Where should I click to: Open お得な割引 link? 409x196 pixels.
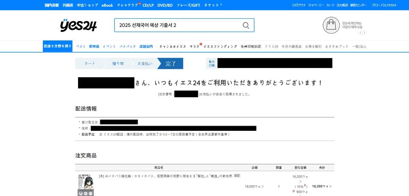click(x=314, y=47)
